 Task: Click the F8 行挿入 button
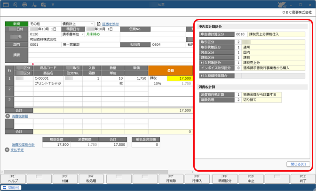point(197,179)
